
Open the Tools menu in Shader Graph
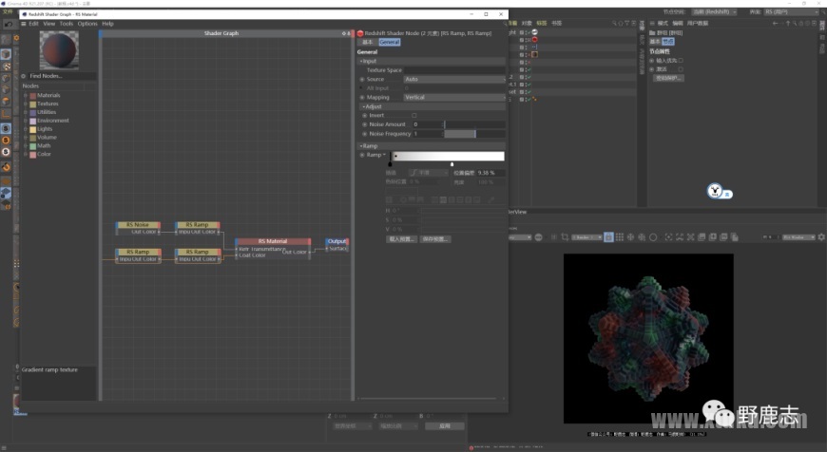pos(67,24)
